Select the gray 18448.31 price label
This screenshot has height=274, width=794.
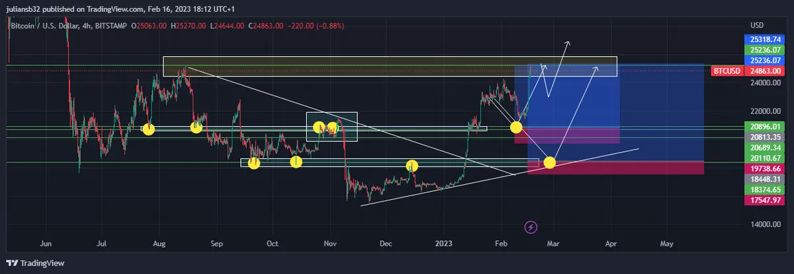click(x=764, y=178)
